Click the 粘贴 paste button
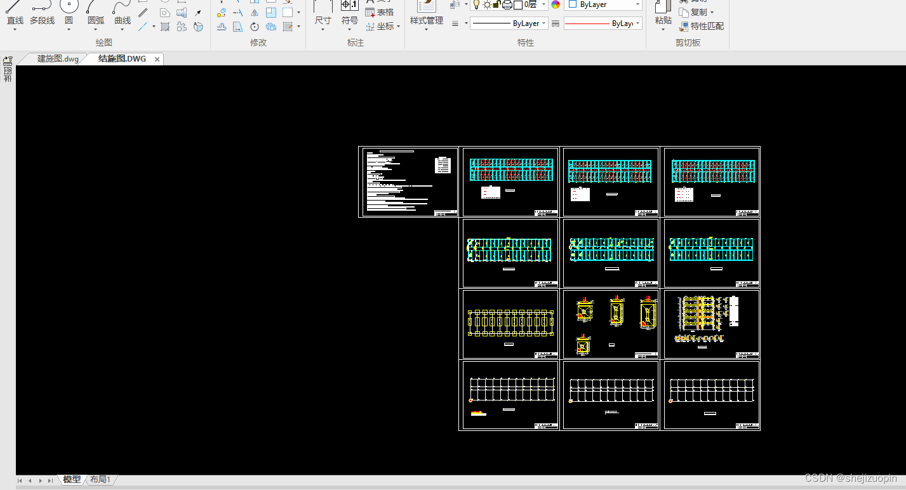 (x=663, y=13)
